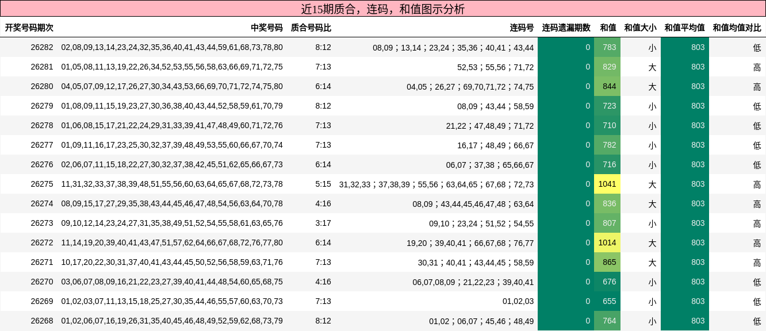Click consecutive numbers 09,10；23,24；51,52；54,55
Image resolution: width=766 pixels, height=331 pixels.
481,223
